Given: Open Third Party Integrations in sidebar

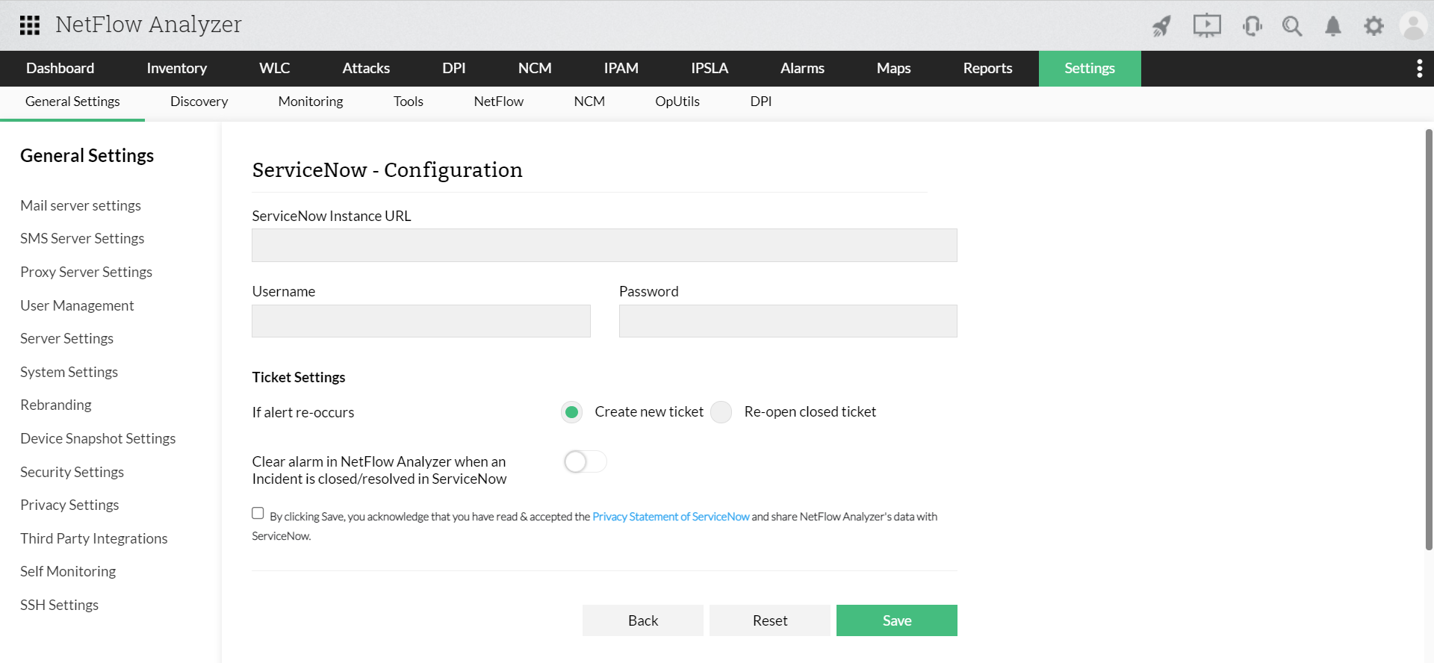Looking at the screenshot, I should (x=94, y=538).
